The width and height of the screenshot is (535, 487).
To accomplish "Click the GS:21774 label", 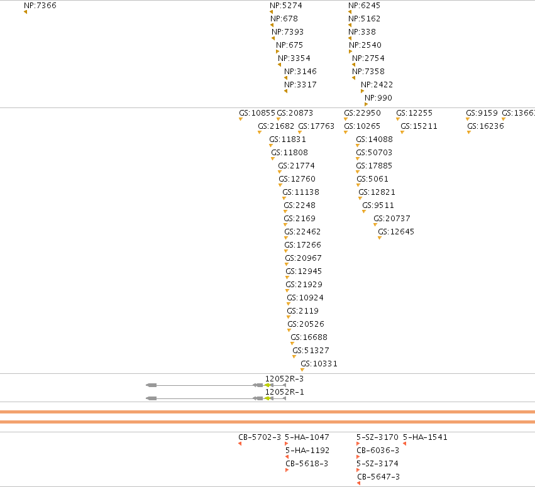I will (297, 166).
